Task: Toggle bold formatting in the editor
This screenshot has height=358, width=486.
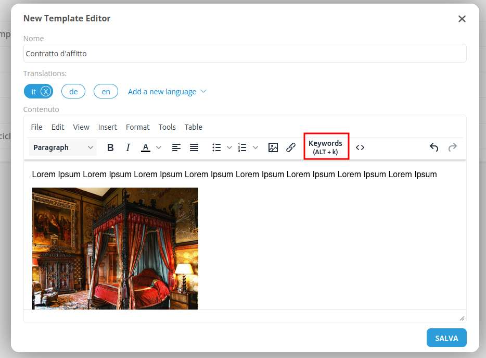Action: [110, 147]
